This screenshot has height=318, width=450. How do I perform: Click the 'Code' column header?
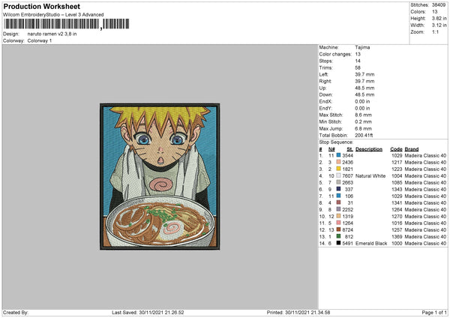tap(396, 149)
